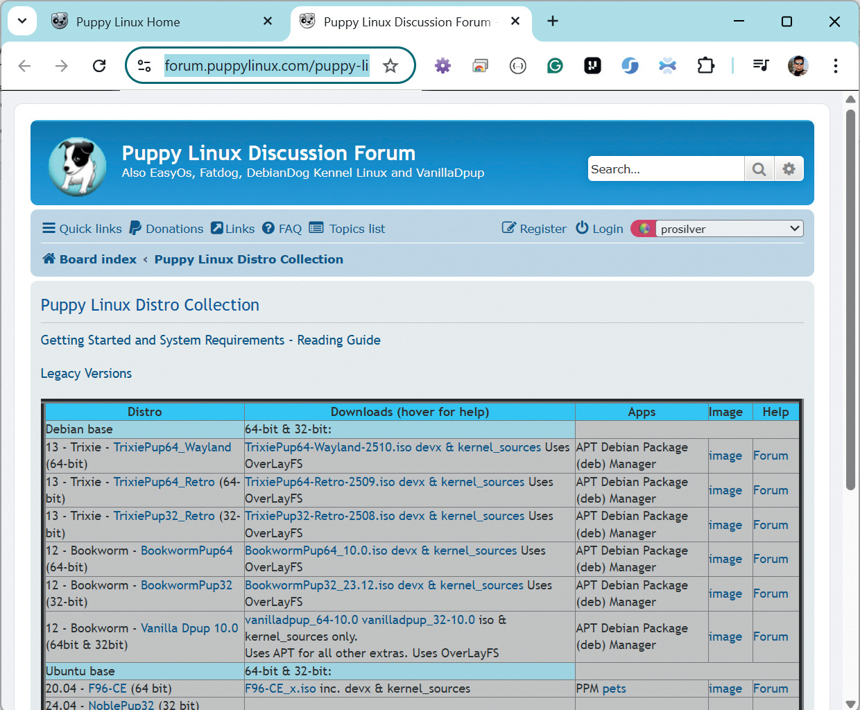Open the F96-CE distro link
The width and height of the screenshot is (860, 710).
click(x=108, y=689)
